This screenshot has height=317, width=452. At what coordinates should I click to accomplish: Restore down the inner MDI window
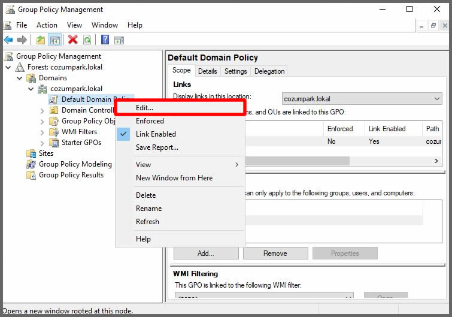[x=433, y=26]
